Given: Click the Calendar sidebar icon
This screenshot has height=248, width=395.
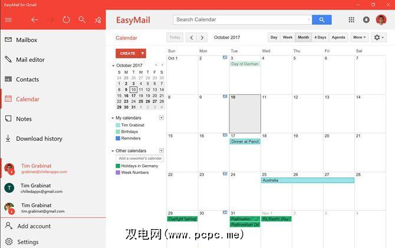Looking at the screenshot, I should tap(8, 99).
